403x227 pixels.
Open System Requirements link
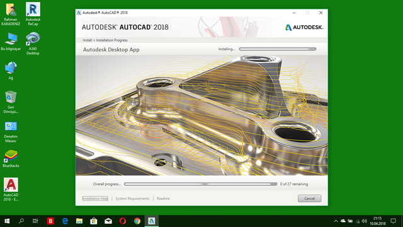pos(132,199)
